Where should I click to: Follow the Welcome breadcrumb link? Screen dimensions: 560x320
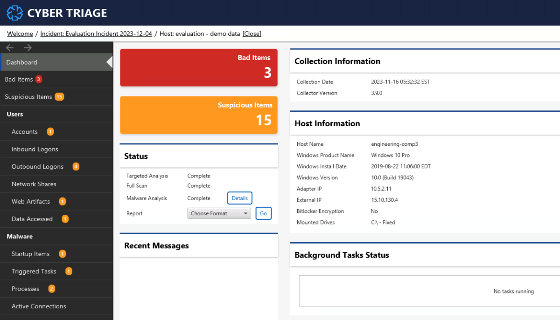point(20,34)
